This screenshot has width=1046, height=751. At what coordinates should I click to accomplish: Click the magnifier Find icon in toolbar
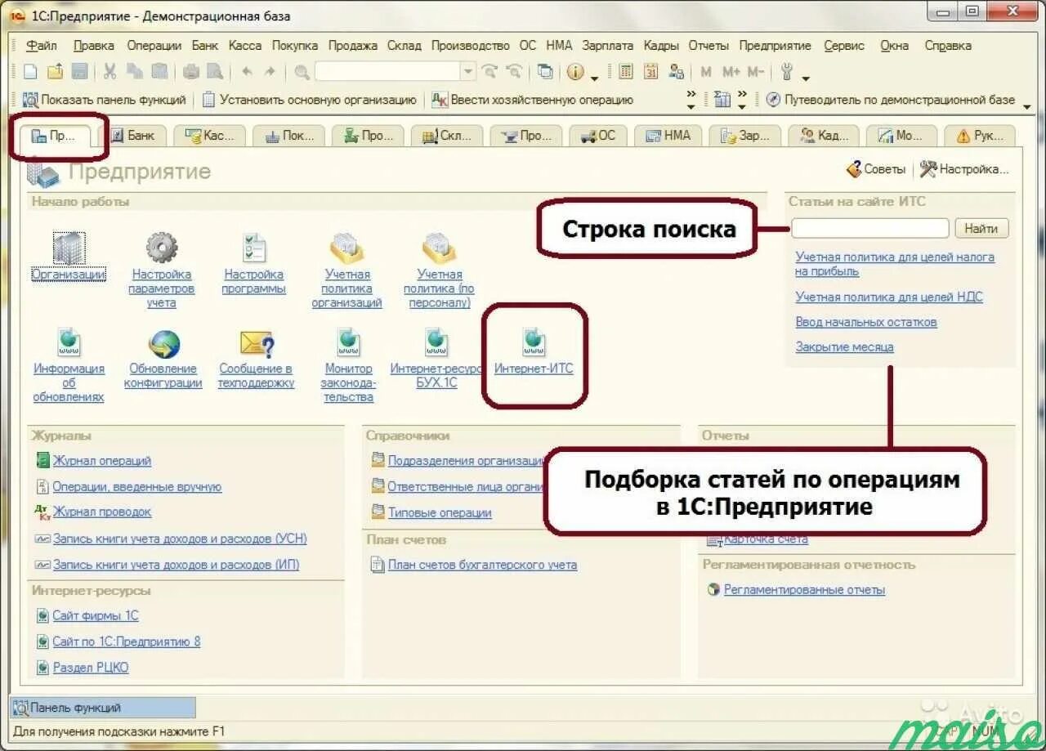click(302, 72)
